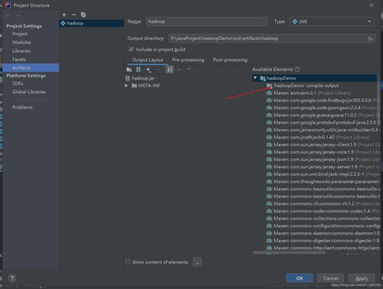383x289 pixels.
Task: Switch to Pre-processing tab
Action: point(188,60)
